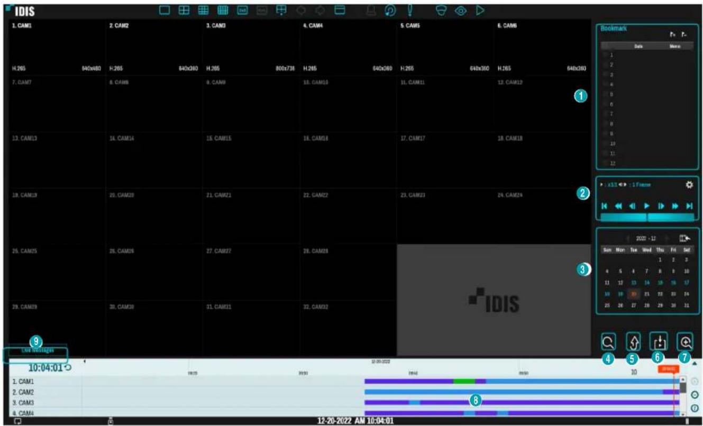Open full-screen window icon in toolbar
This screenshot has width=703, height=426.
click(x=340, y=10)
